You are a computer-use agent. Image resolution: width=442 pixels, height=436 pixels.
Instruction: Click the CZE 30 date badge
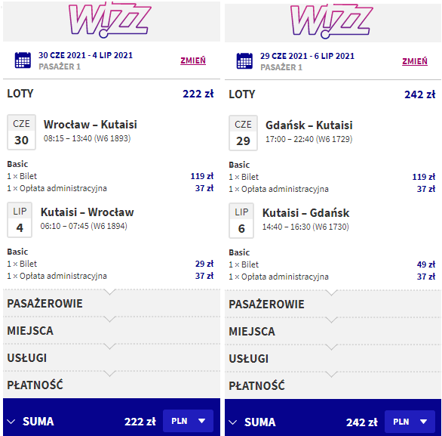21,132
